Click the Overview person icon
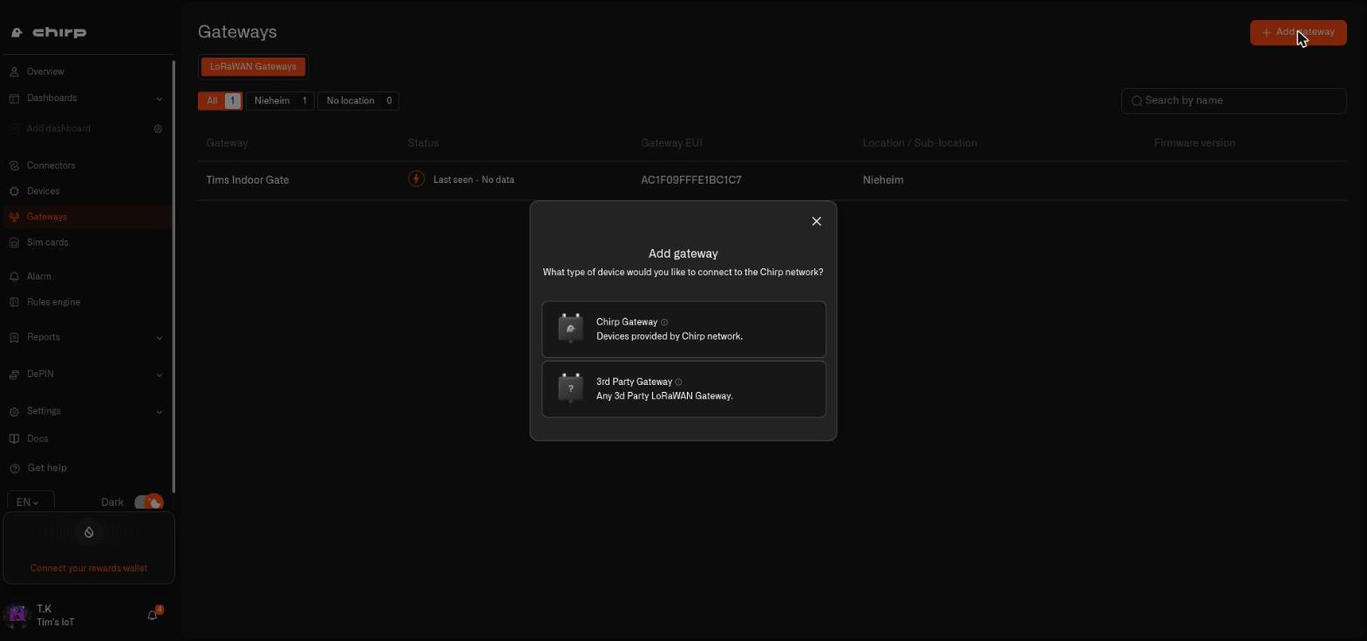 [14, 71]
